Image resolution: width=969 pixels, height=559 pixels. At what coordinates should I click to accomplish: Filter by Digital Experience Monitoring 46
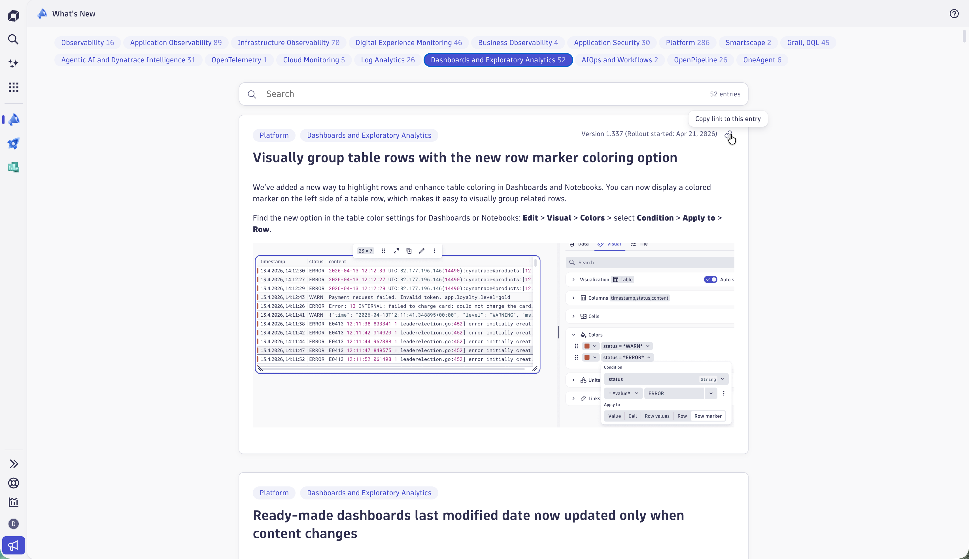click(x=409, y=43)
